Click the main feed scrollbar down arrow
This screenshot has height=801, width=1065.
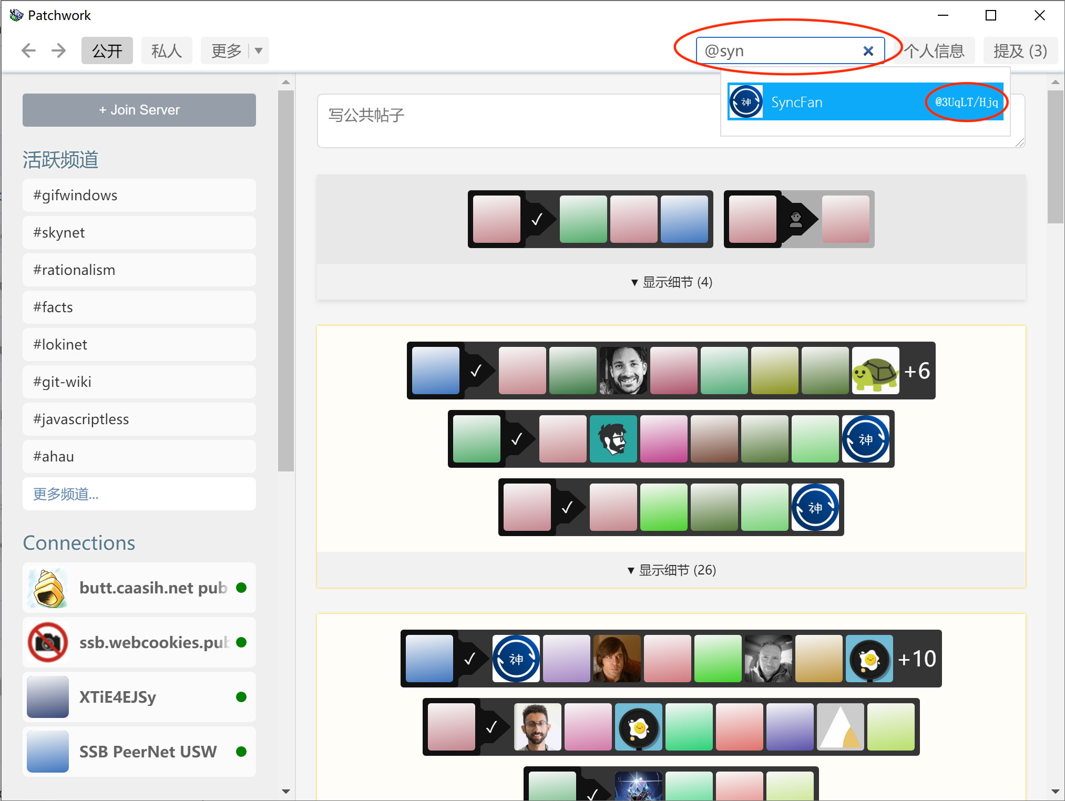tap(1056, 791)
